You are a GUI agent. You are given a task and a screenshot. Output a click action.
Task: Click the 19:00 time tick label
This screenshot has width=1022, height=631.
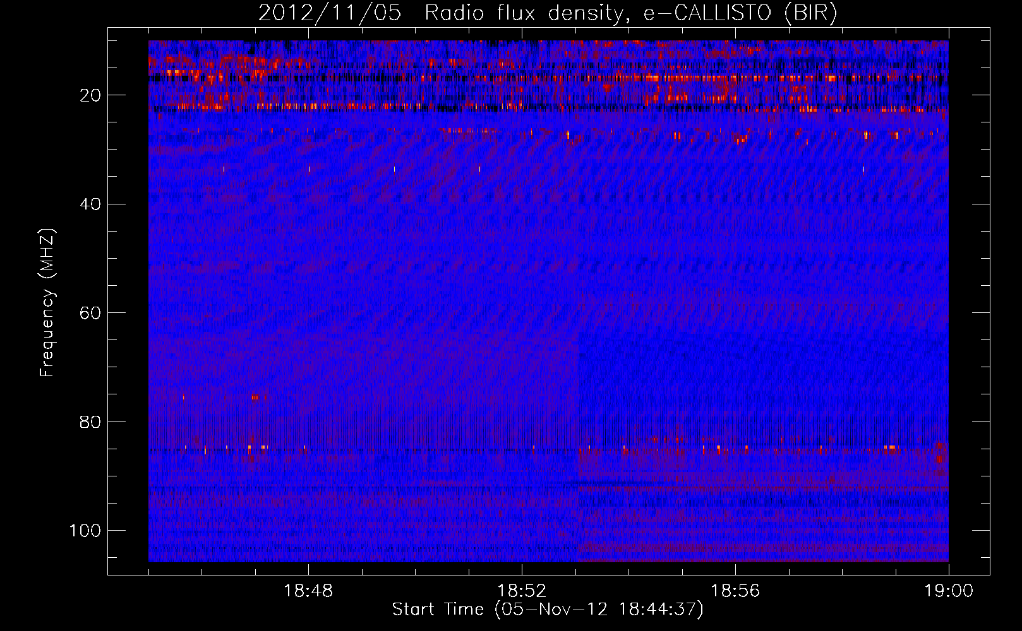[949, 591]
